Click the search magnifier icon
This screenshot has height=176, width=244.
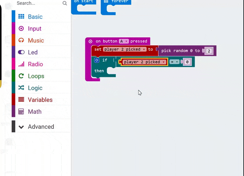65,3
